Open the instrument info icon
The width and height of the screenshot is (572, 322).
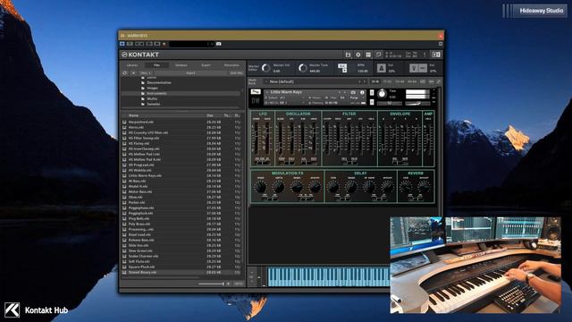(362, 92)
